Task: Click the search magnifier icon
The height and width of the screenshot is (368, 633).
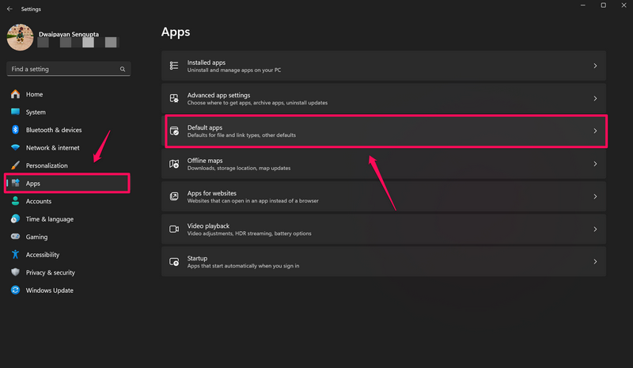Action: coord(123,70)
